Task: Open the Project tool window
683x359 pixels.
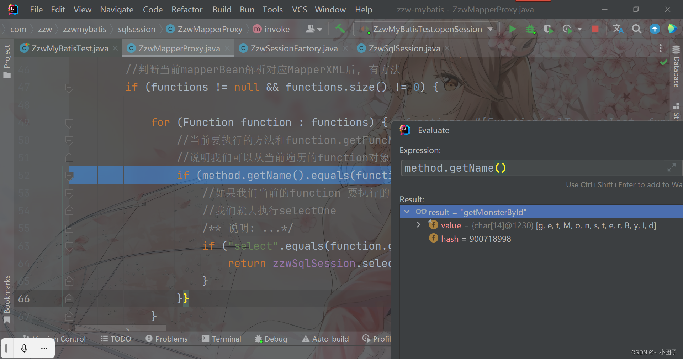Action: click(7, 61)
